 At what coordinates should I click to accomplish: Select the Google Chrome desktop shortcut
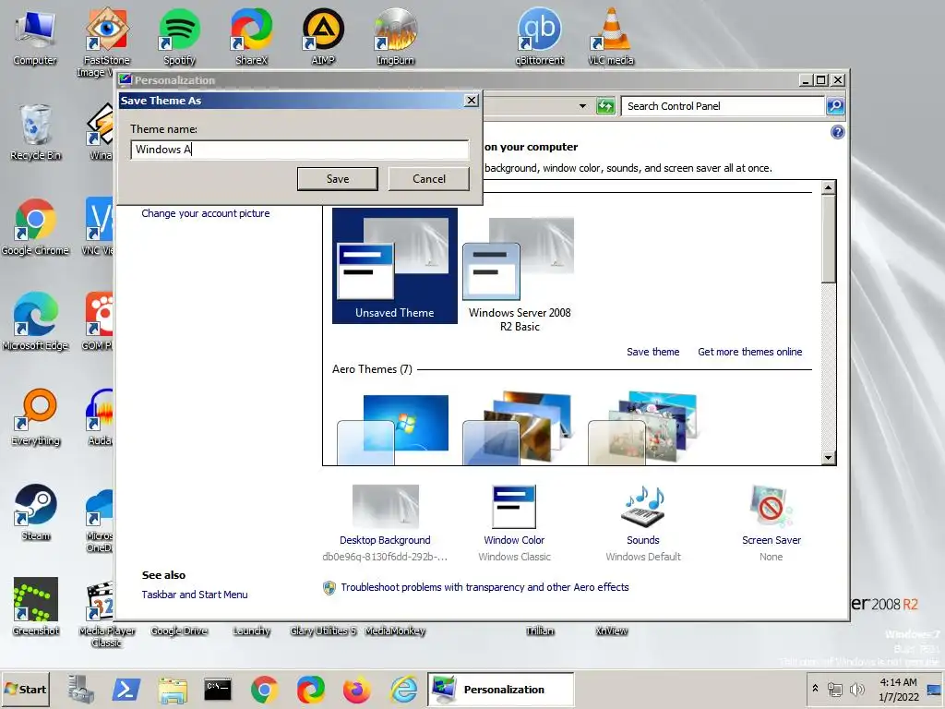(x=35, y=227)
